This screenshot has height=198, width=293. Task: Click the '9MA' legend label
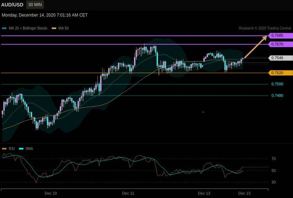(x=29, y=149)
